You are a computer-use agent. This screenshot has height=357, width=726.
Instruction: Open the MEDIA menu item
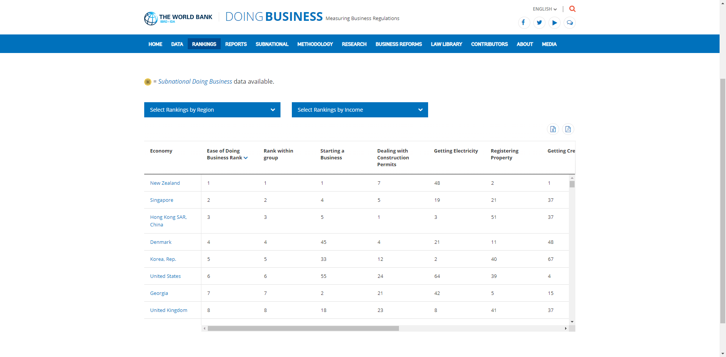pyautogui.click(x=549, y=44)
